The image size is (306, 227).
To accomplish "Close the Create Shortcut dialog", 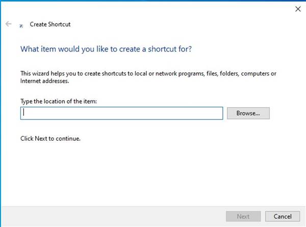I will (298, 9).
